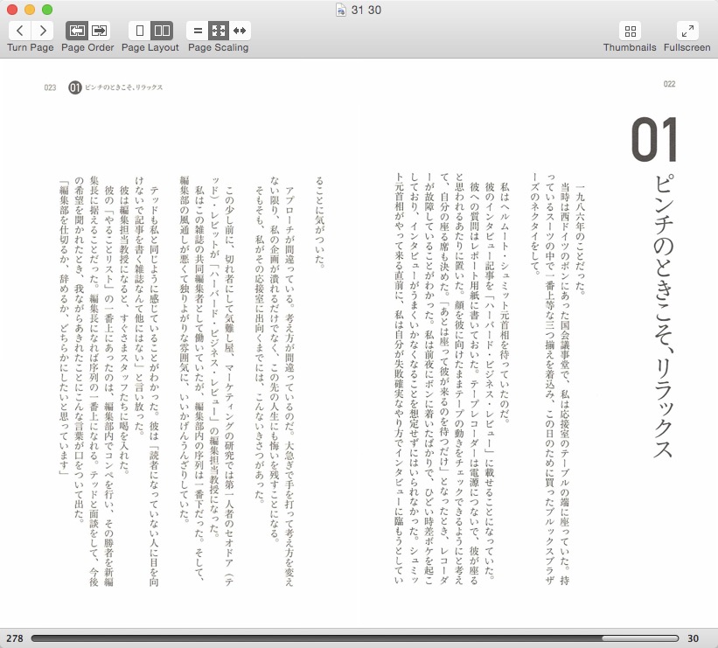Select fit-to-window page scaling
Viewport: 718px width, 648px height.
219,30
